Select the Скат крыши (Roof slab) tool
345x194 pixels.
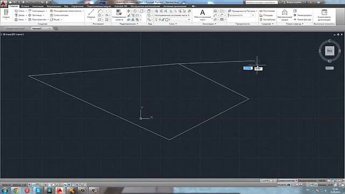point(36,11)
